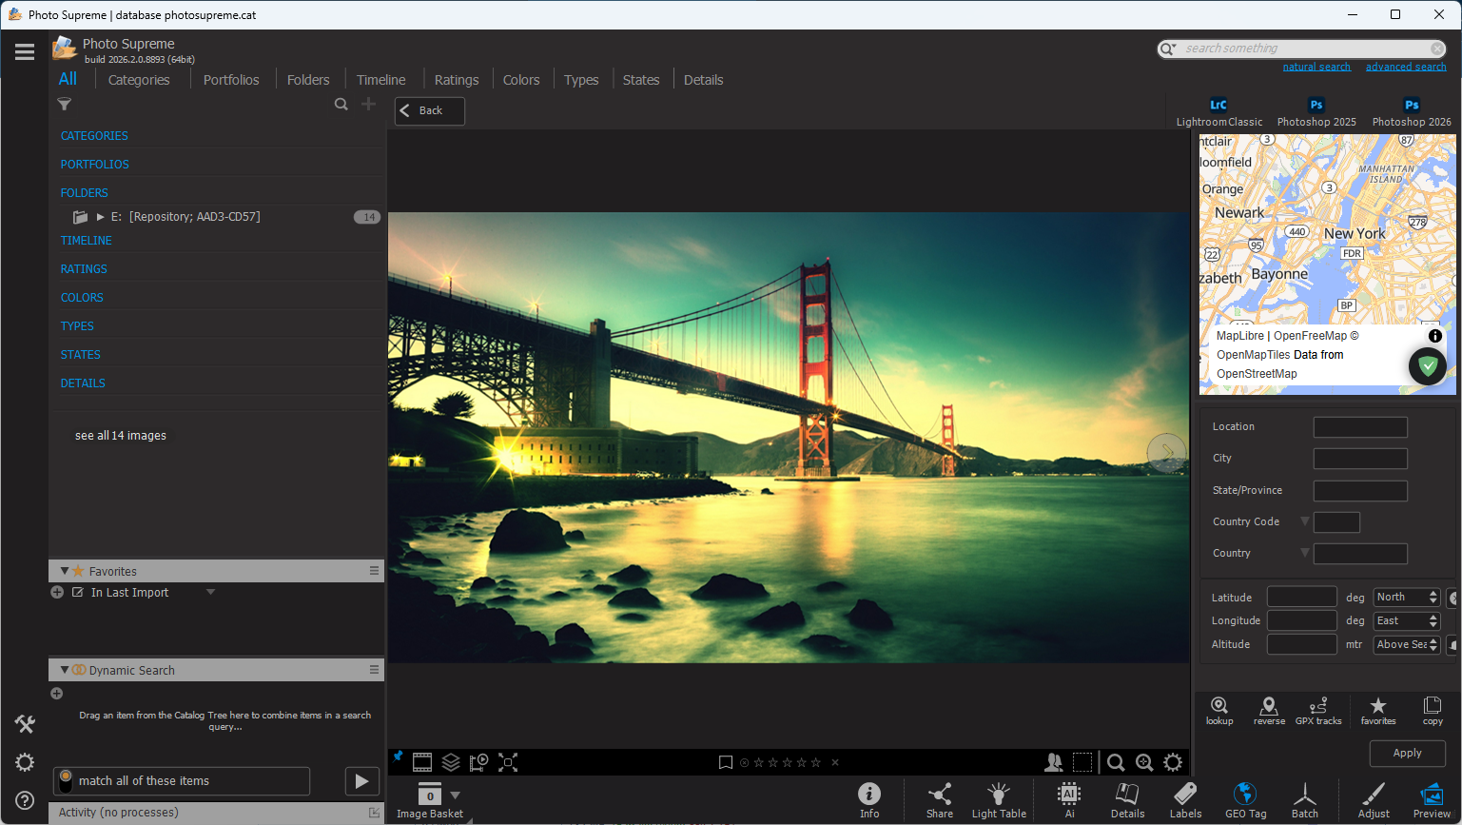Open the Batch tool
Image resolution: width=1462 pixels, height=825 pixels.
pyautogui.click(x=1304, y=799)
